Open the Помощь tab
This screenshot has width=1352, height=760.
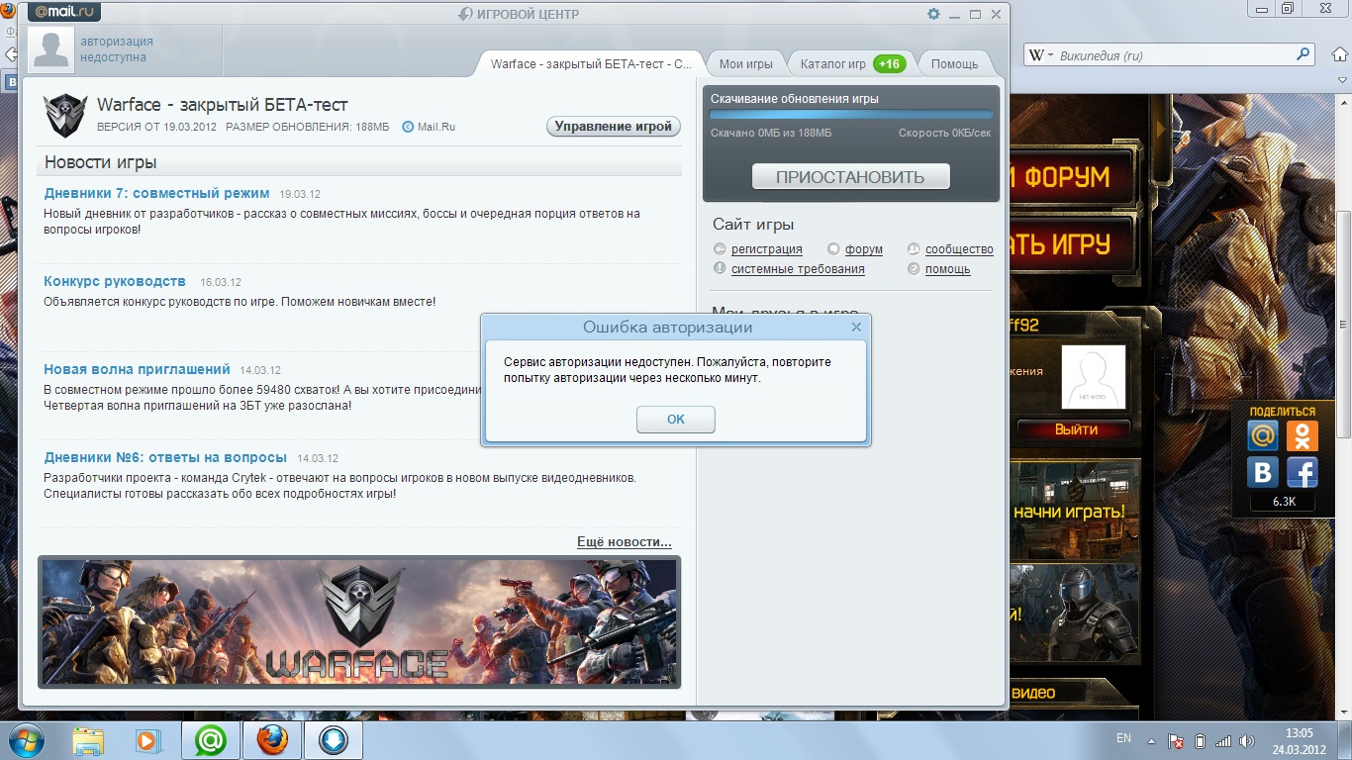click(954, 63)
